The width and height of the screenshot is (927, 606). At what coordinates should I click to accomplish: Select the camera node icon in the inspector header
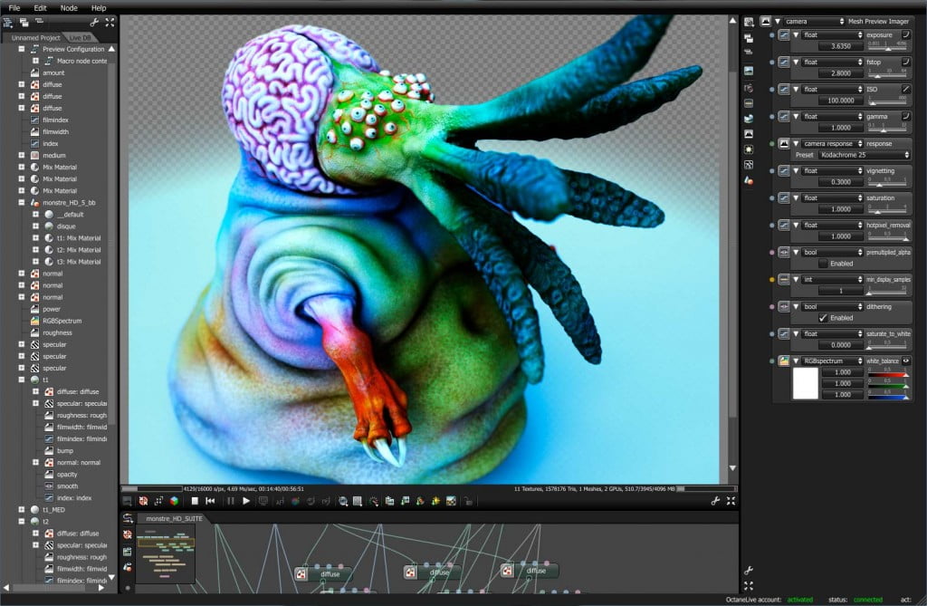click(768, 21)
